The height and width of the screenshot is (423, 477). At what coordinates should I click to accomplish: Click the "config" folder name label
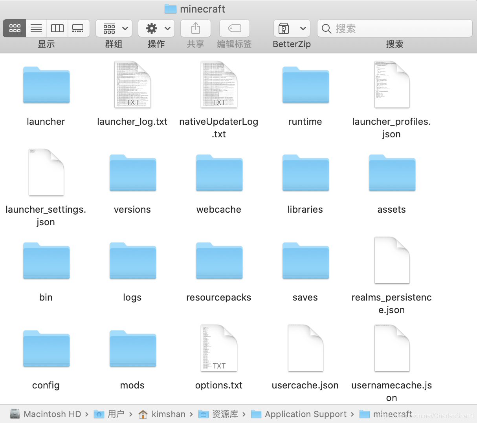click(x=46, y=385)
